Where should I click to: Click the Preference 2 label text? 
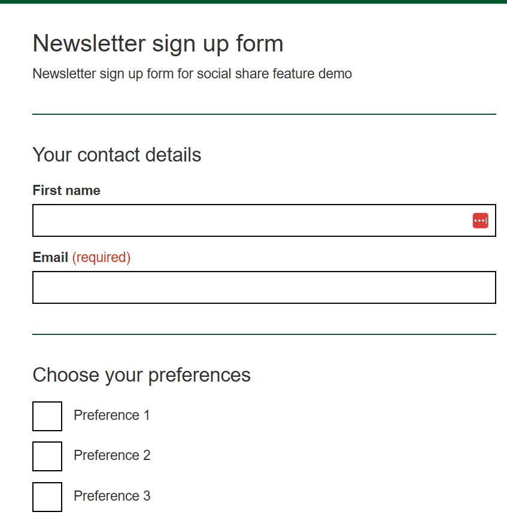112,455
